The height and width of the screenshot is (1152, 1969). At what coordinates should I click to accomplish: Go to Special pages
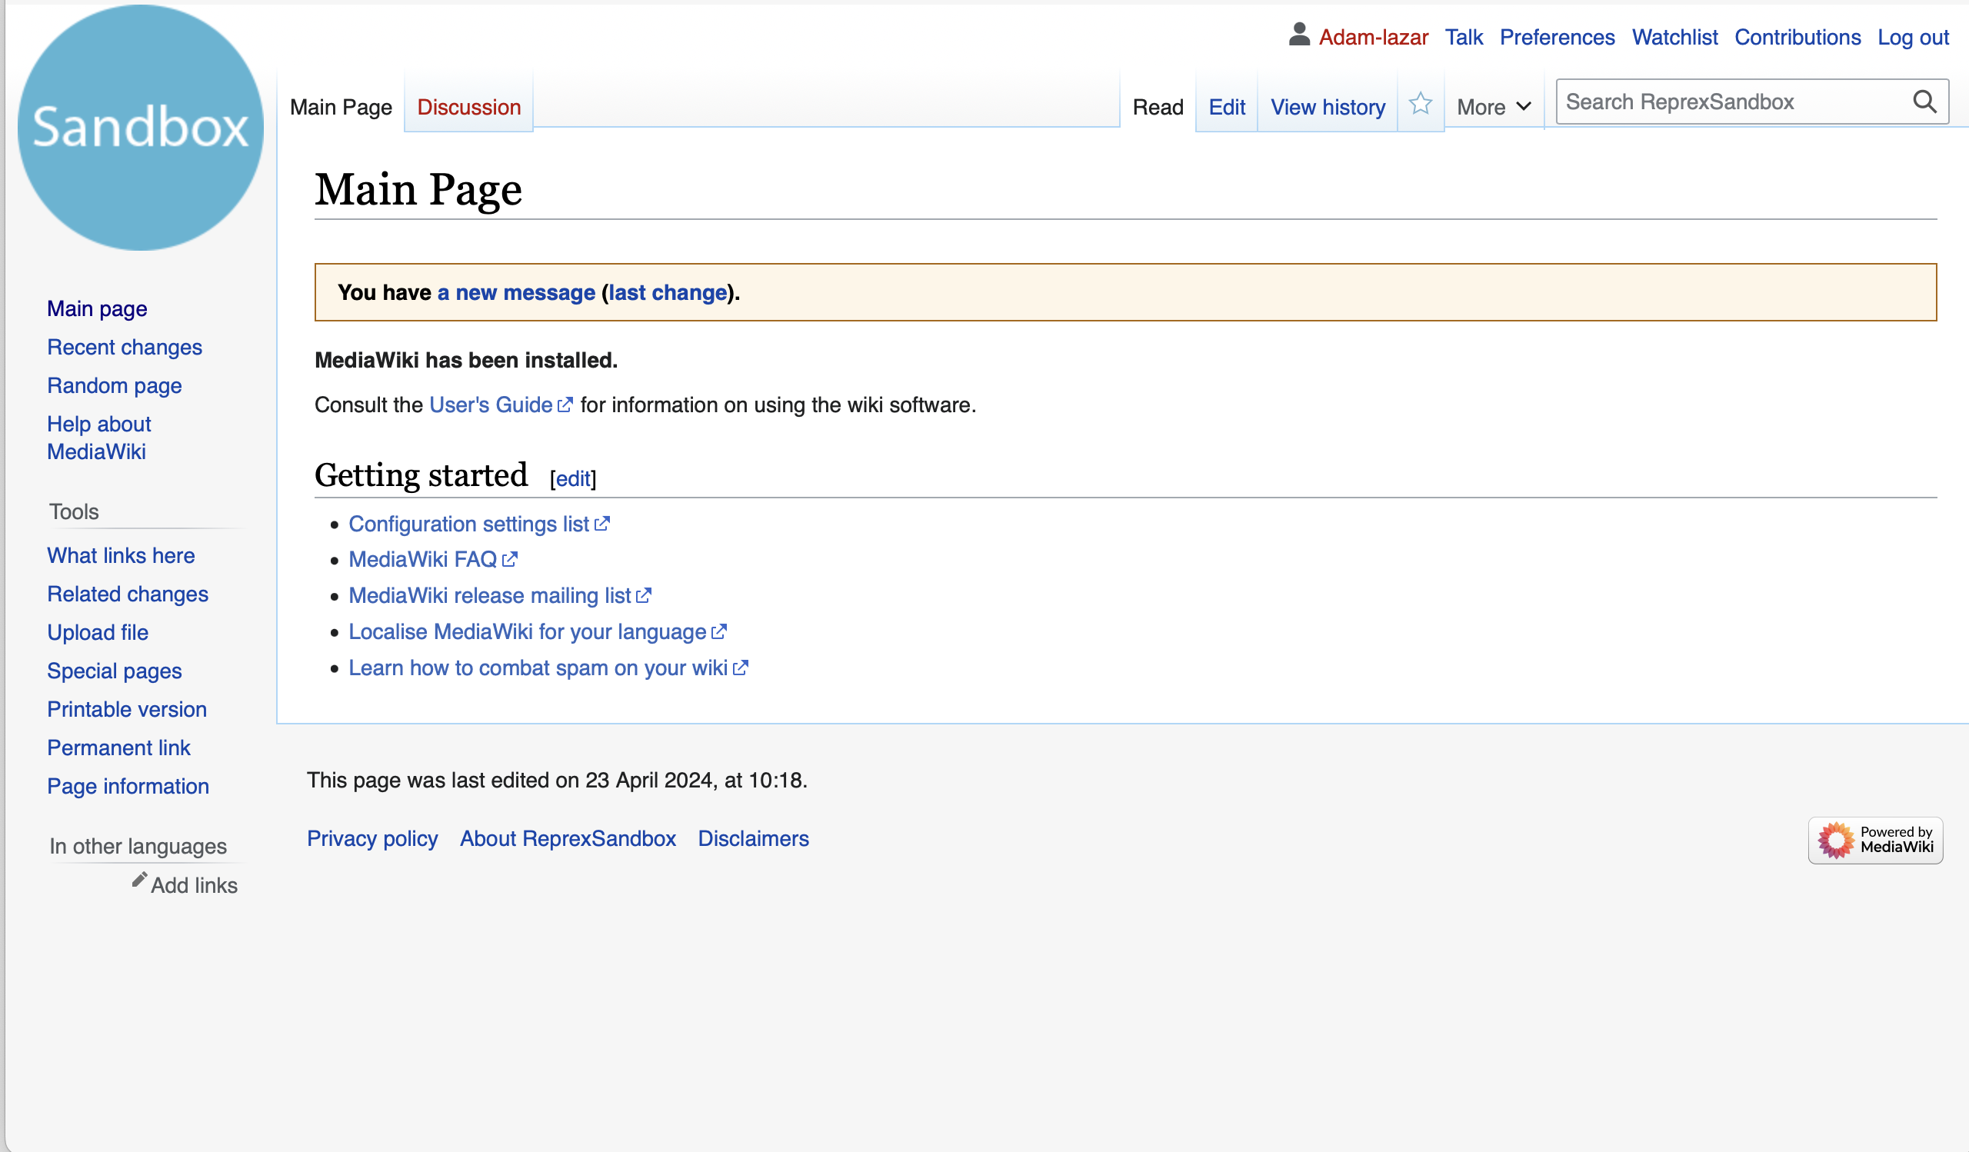coord(114,670)
